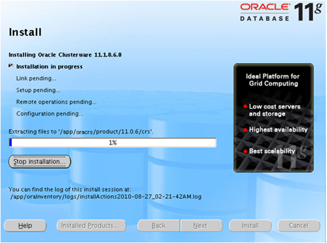Viewport: 327px width, 243px height.
Task: Click 'Installing Oracle Clusterware 11.1.0.6.0' heading
Action: [x=65, y=55]
